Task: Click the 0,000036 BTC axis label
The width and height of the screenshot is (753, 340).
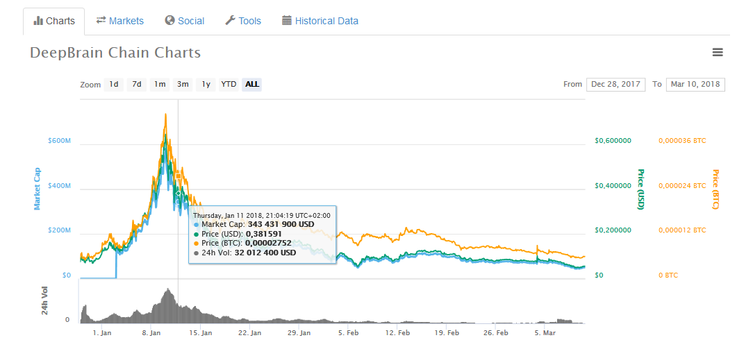Action: tap(682, 140)
